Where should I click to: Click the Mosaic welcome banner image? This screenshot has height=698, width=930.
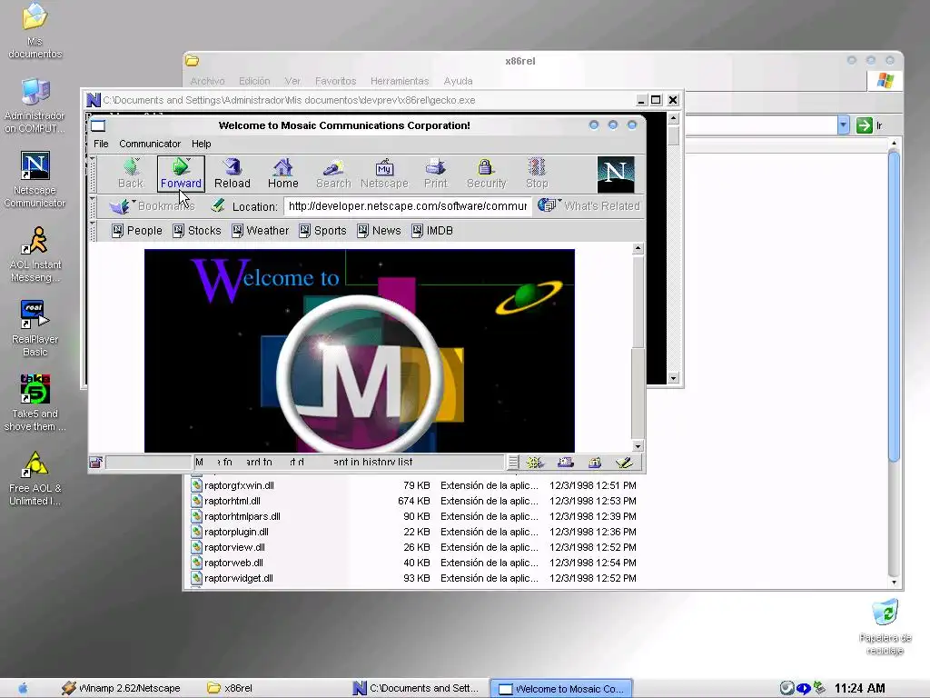[360, 351]
